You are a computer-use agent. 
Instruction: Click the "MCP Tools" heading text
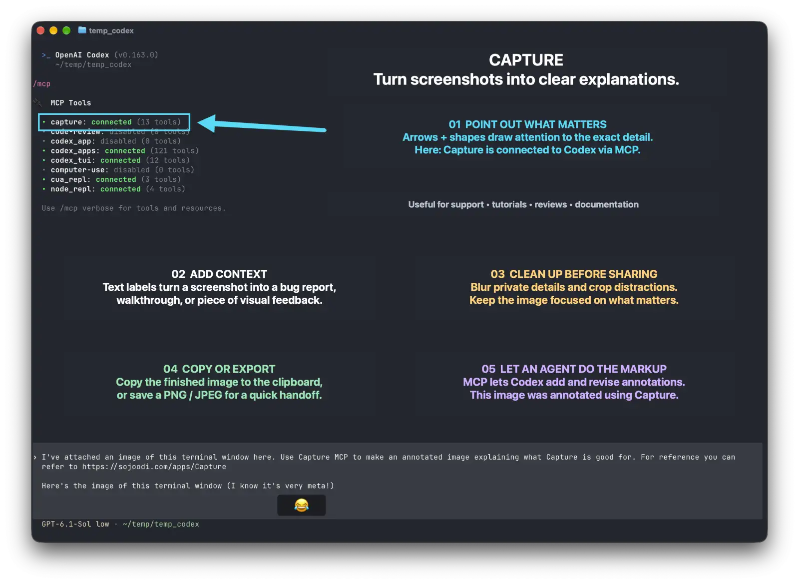71,103
